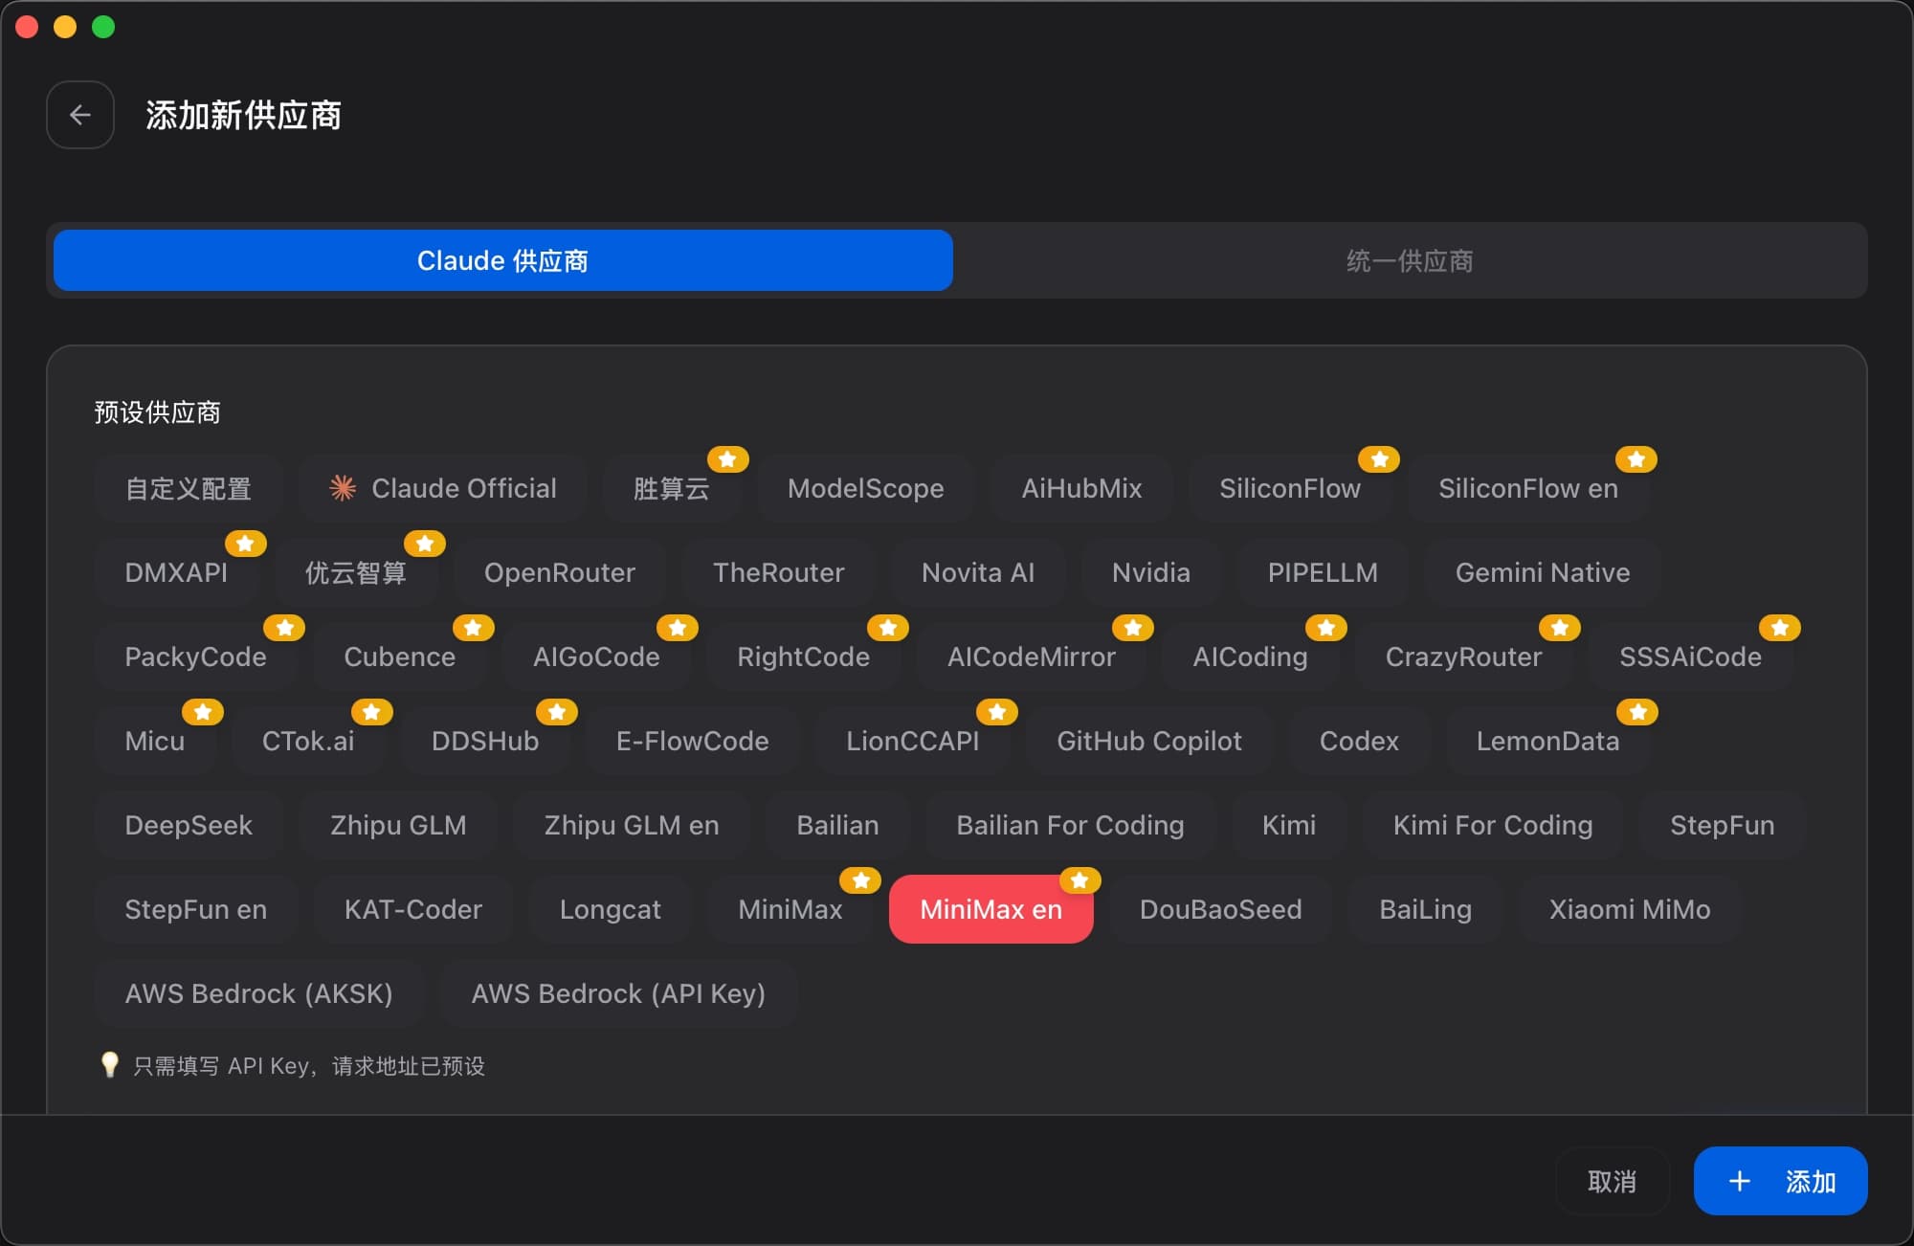This screenshot has width=1914, height=1246.
Task: Pick DeepSeek preset
Action: (x=189, y=825)
